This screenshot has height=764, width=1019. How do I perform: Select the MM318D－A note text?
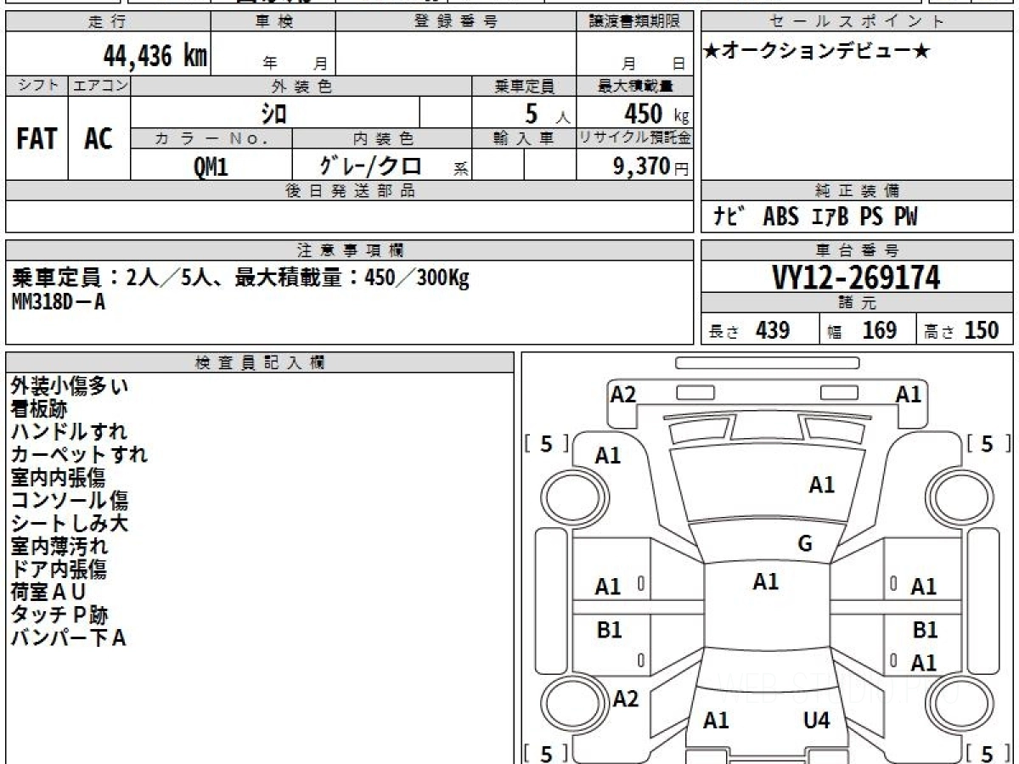click(x=59, y=301)
